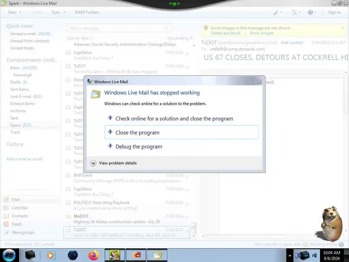Image resolution: width=349 pixels, height=262 pixels.
Task: Switch to Contacts view icon
Action: click(6, 216)
